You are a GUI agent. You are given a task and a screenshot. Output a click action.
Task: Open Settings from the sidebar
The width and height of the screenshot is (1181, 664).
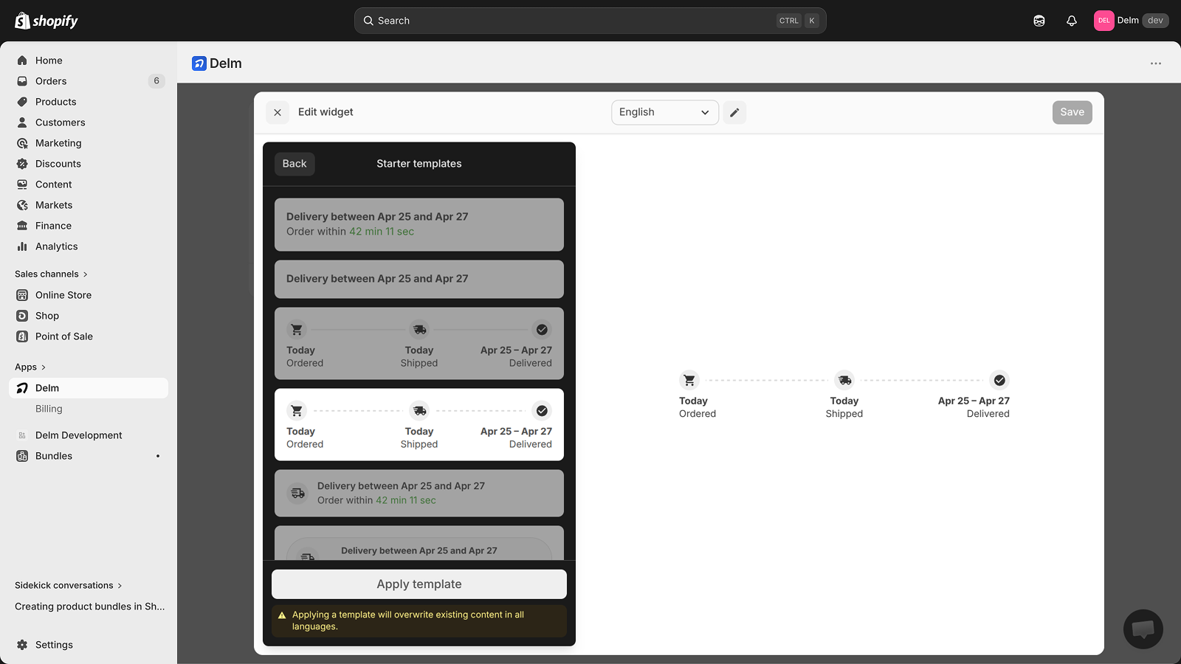(54, 644)
